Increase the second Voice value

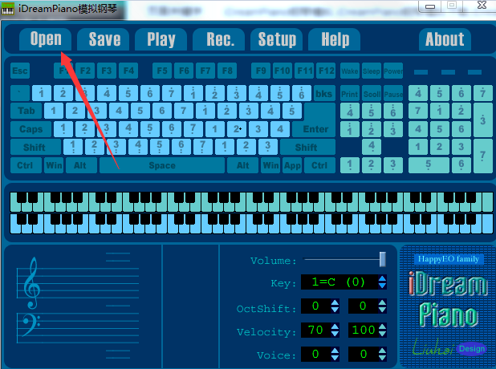[382, 351]
